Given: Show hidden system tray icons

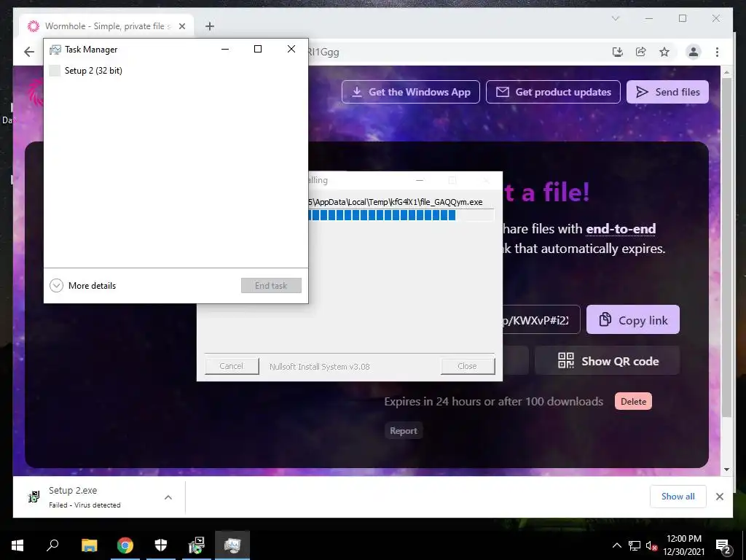Looking at the screenshot, I should pos(616,545).
